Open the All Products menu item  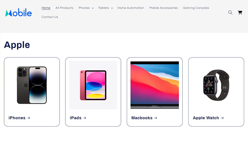click(x=64, y=8)
